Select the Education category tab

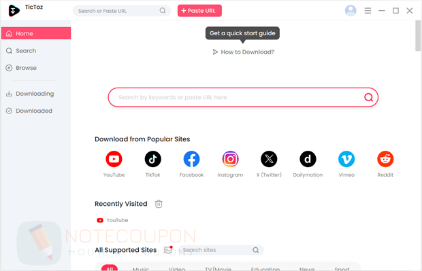coord(265,268)
